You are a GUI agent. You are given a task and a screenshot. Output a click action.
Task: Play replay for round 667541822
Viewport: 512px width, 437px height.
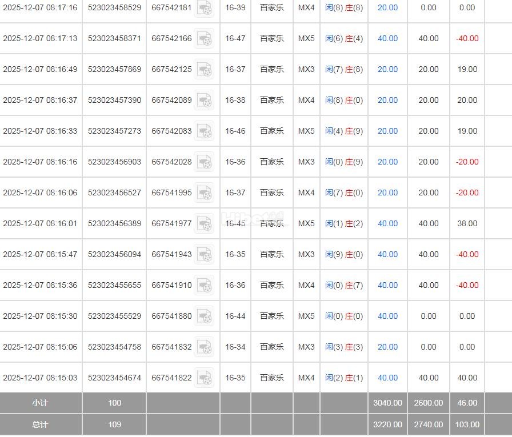click(x=204, y=378)
